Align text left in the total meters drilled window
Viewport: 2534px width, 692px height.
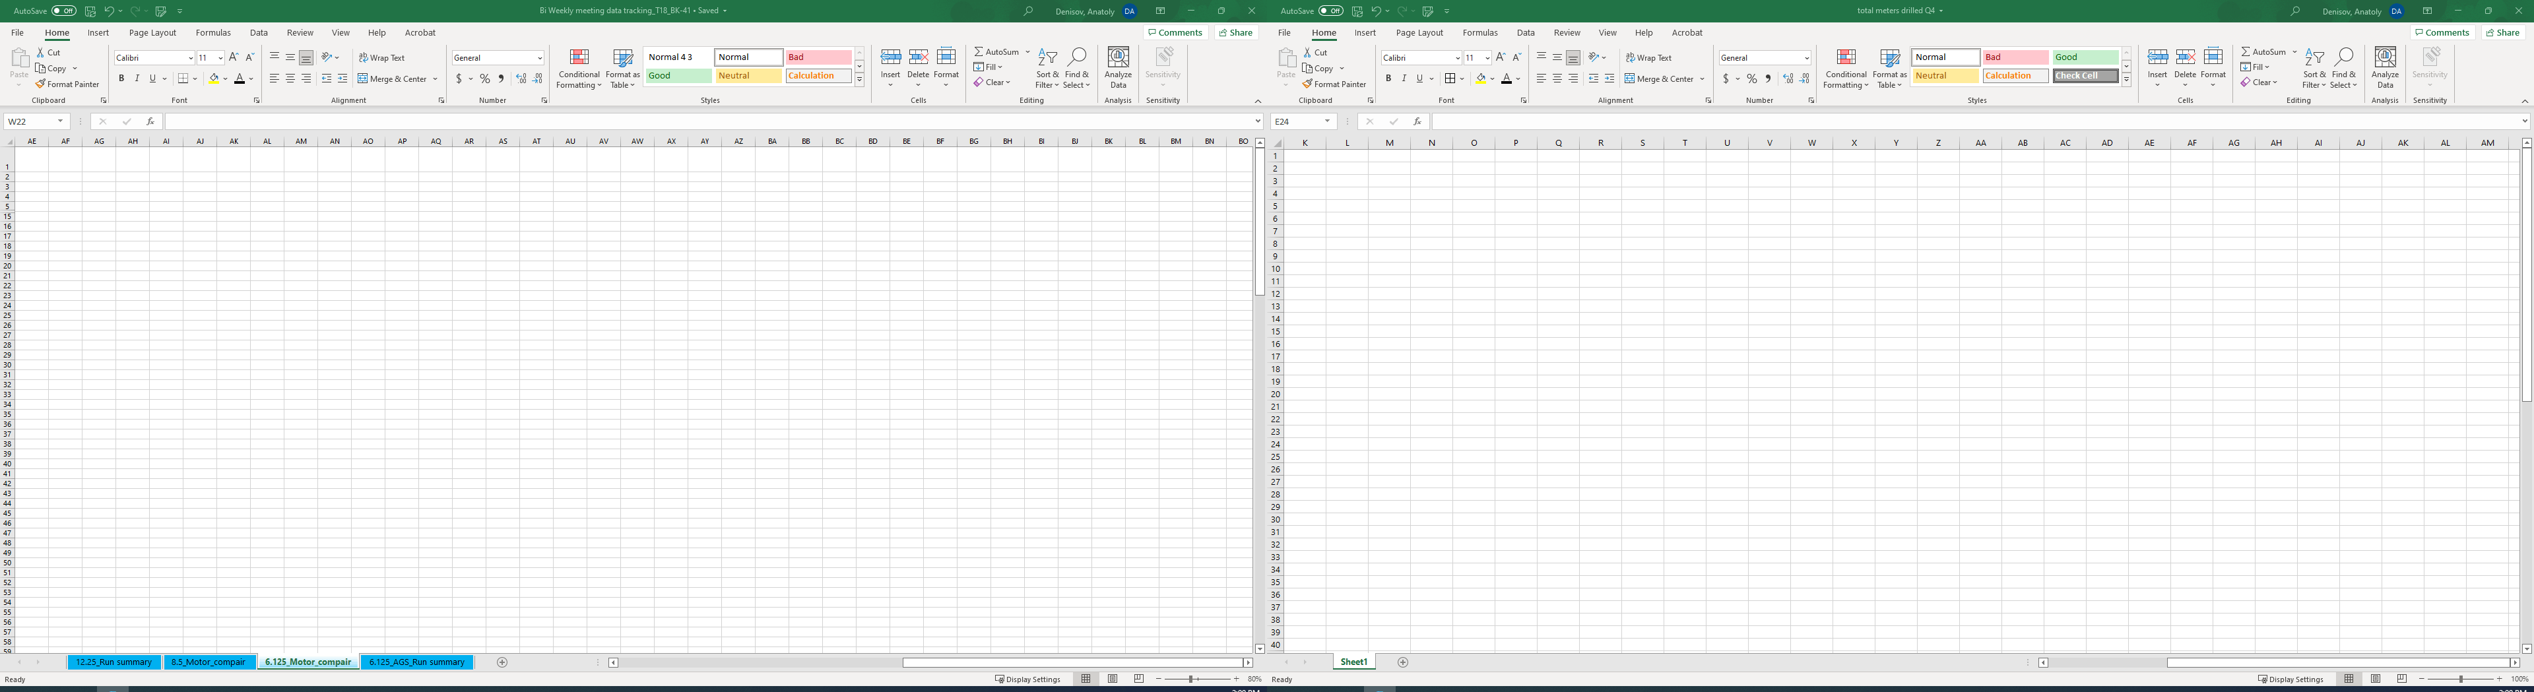pyautogui.click(x=1542, y=79)
